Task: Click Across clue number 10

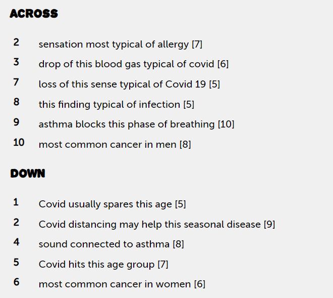Action: [19, 143]
